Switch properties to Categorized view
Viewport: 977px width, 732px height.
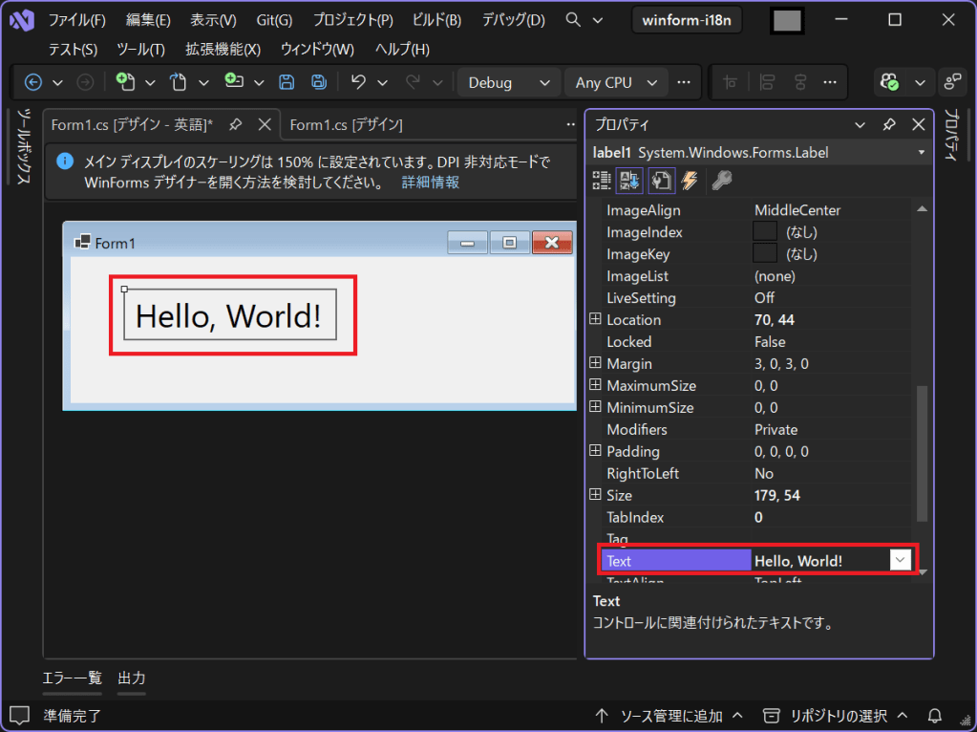pos(602,180)
